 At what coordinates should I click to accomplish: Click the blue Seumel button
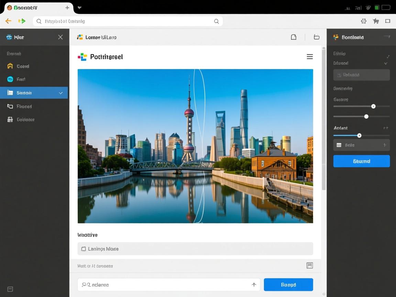tap(361, 161)
